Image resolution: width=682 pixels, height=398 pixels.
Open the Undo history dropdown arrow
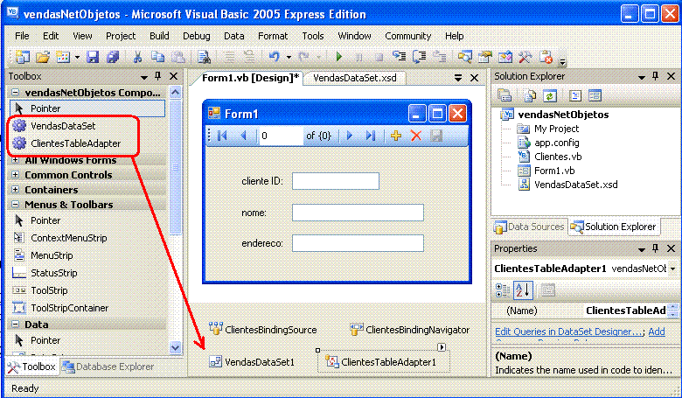point(289,57)
